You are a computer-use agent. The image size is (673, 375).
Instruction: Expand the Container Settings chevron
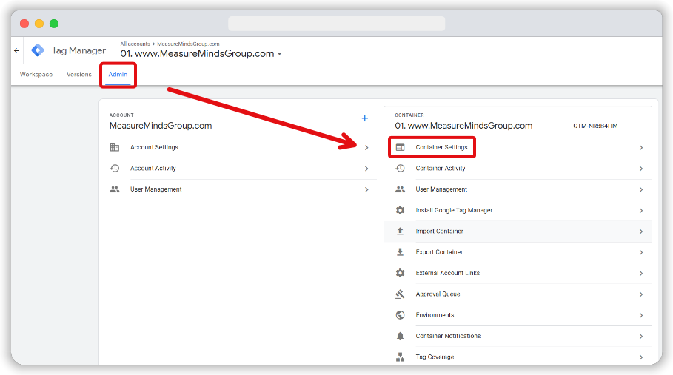[x=641, y=147]
